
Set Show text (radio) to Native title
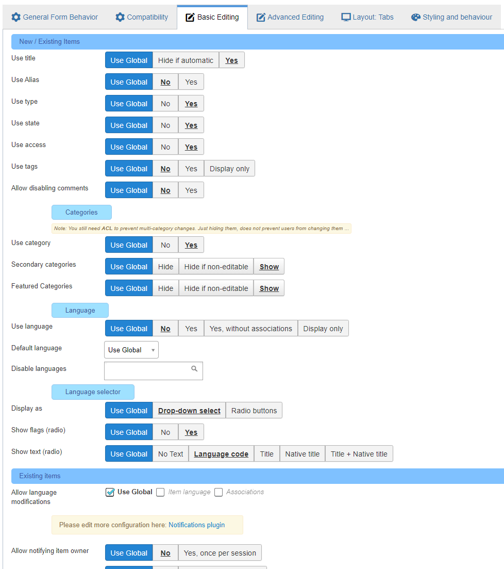coord(303,454)
